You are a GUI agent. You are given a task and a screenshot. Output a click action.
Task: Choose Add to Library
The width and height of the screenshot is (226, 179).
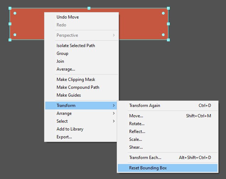tap(81, 129)
